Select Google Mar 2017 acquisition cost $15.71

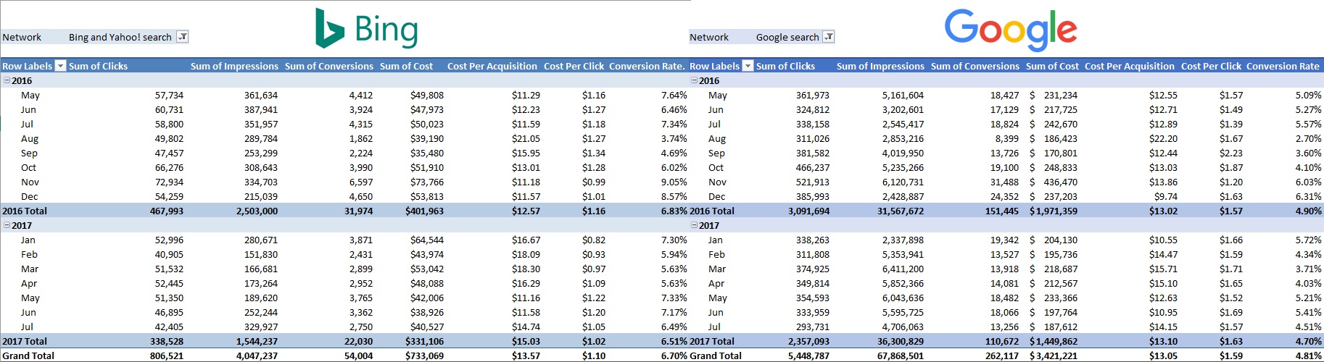pos(1163,269)
